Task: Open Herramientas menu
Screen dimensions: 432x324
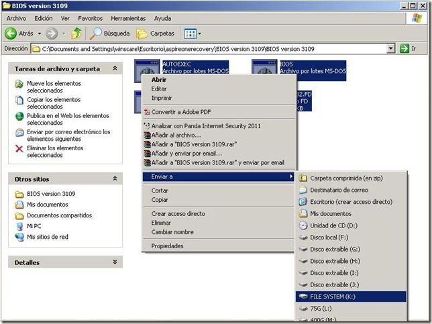Action: click(128, 19)
